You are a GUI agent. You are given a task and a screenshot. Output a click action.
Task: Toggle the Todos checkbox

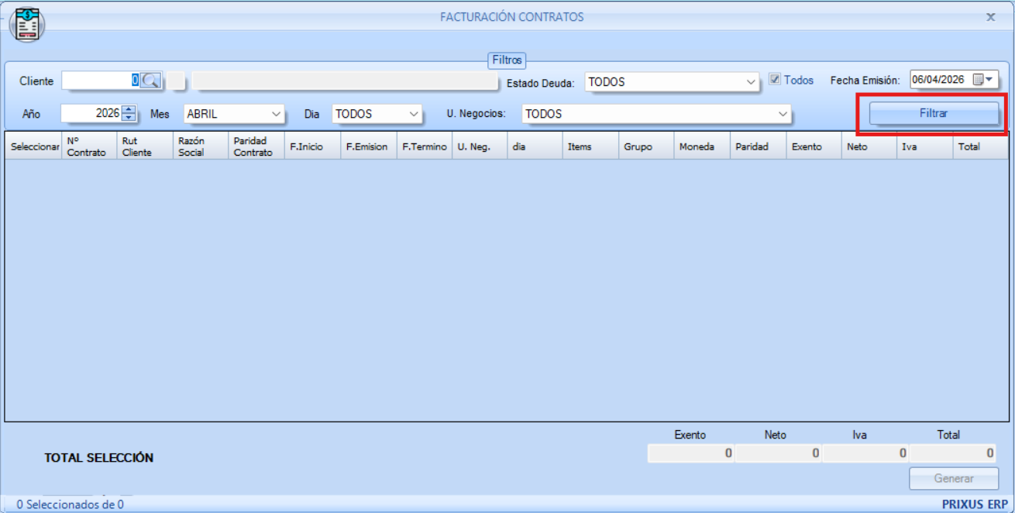click(x=775, y=80)
